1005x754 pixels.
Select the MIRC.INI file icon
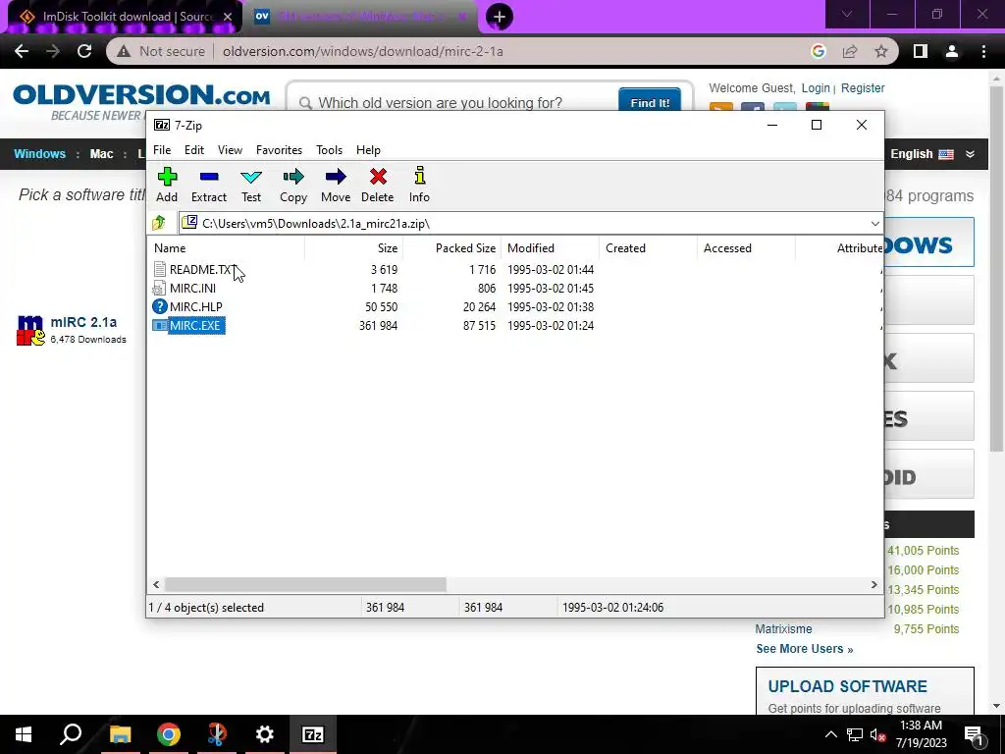pyautogui.click(x=160, y=288)
